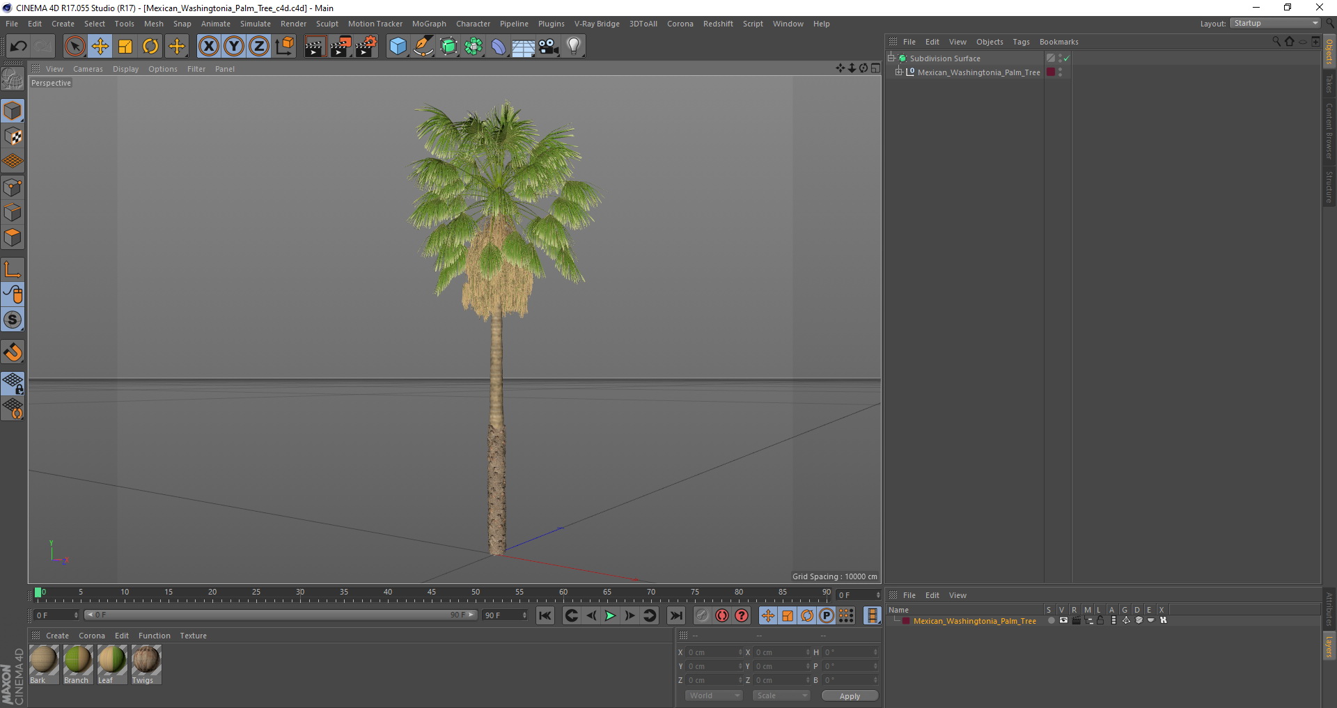Open the MoGraph menu
Screen dimensions: 1337x708
[x=428, y=24]
